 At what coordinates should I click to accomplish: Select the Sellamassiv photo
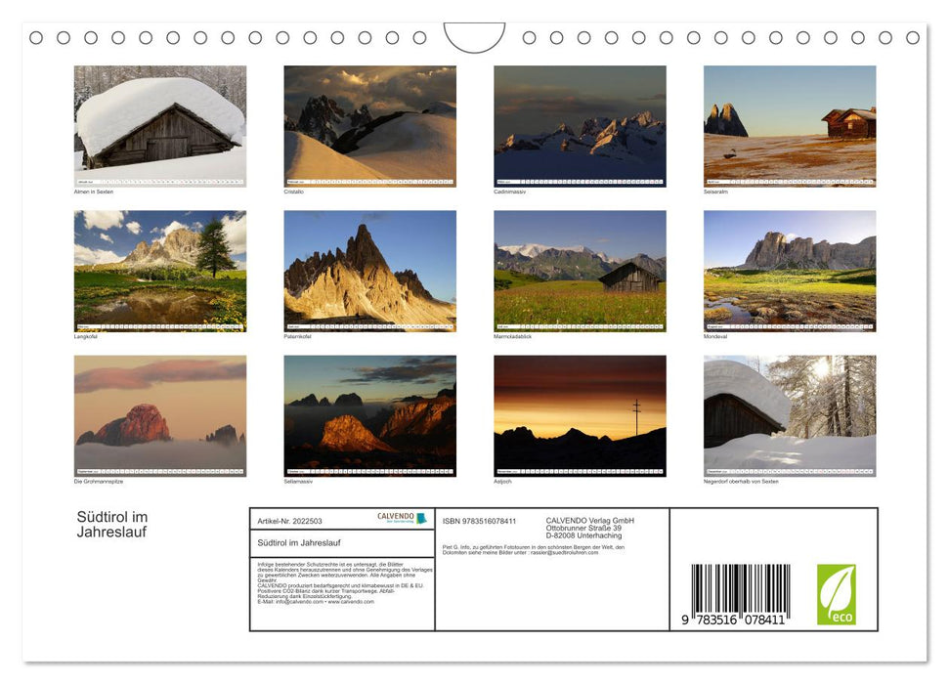coord(369,415)
